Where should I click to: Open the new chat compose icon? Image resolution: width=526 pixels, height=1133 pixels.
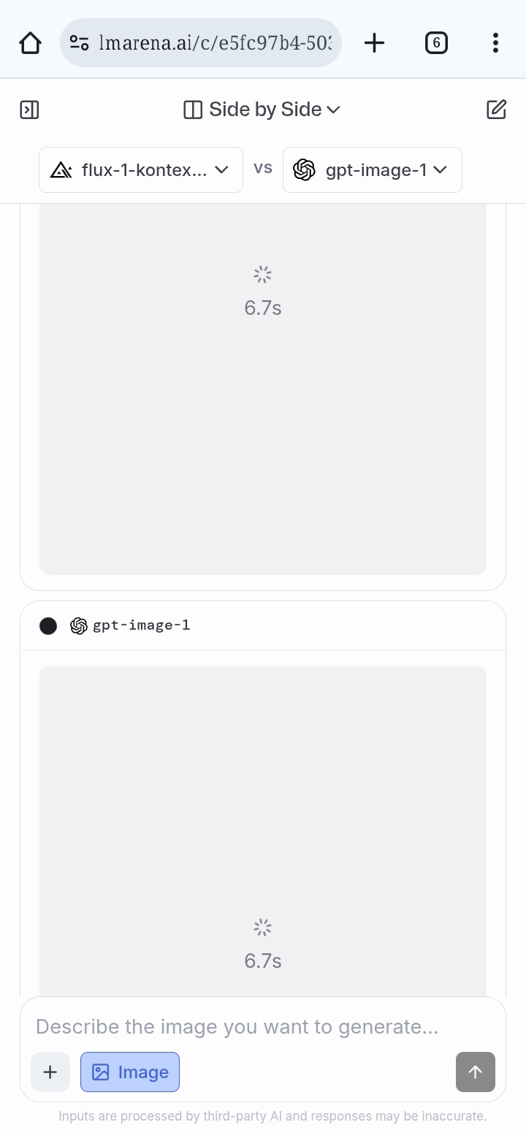tap(497, 109)
